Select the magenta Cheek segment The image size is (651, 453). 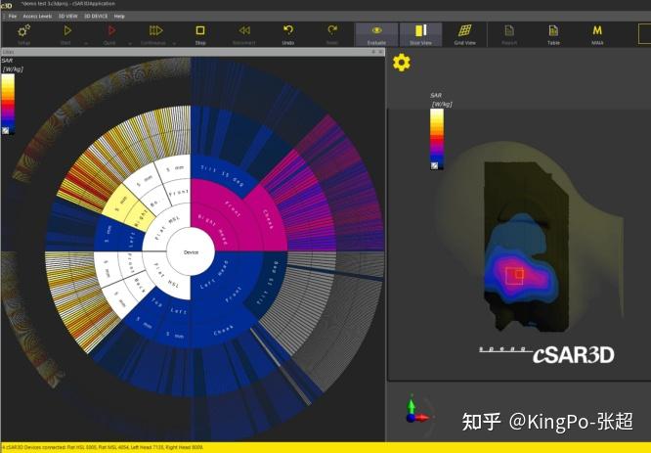point(270,219)
